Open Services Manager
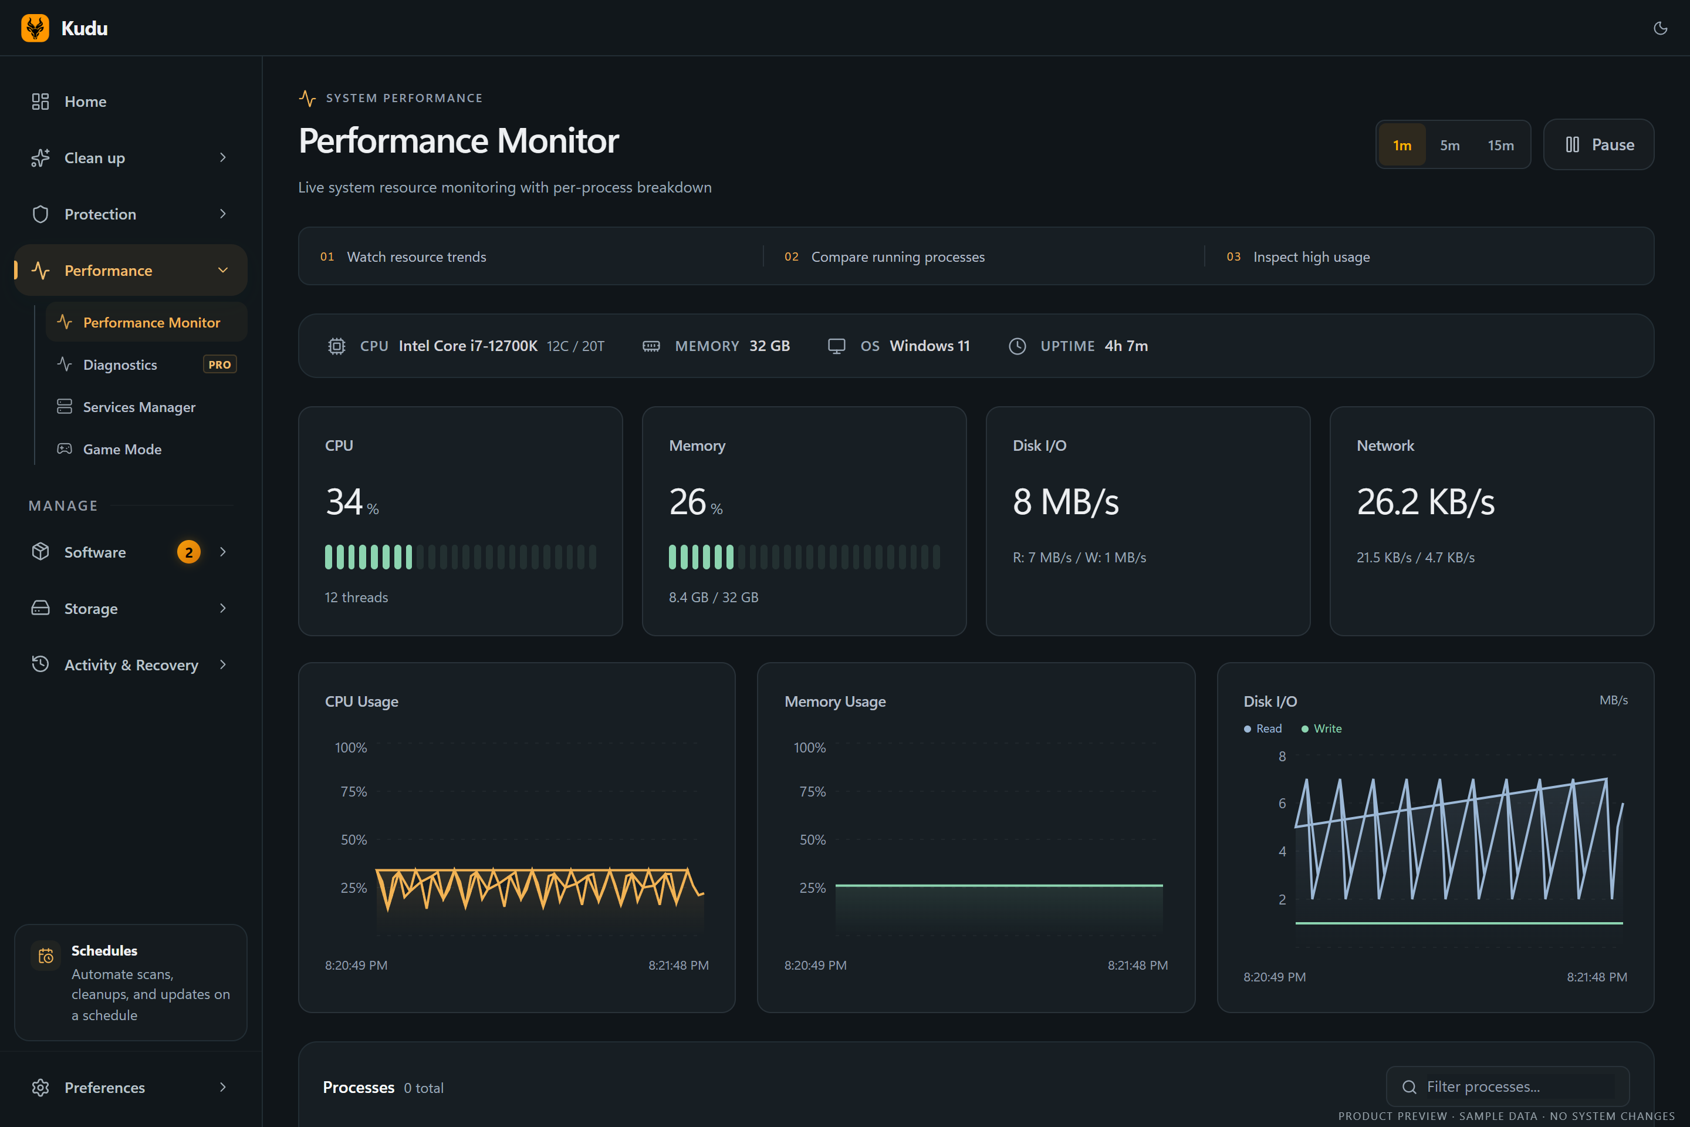The height and width of the screenshot is (1127, 1690). [x=147, y=407]
